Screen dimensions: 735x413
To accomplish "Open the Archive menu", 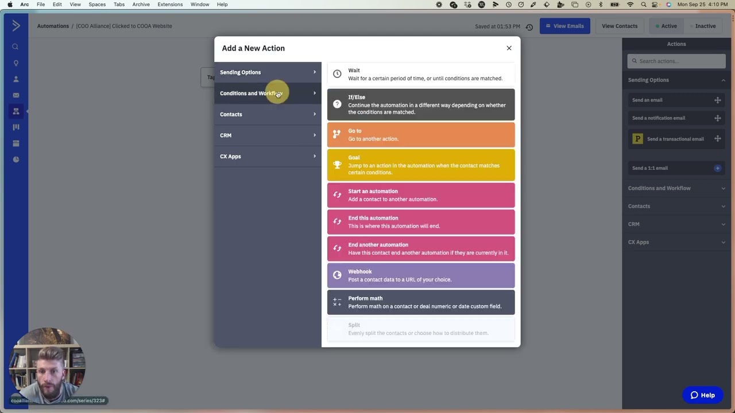I will 141,5.
